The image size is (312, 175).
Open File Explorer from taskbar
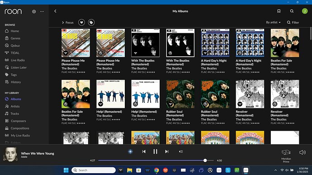tap(129, 170)
